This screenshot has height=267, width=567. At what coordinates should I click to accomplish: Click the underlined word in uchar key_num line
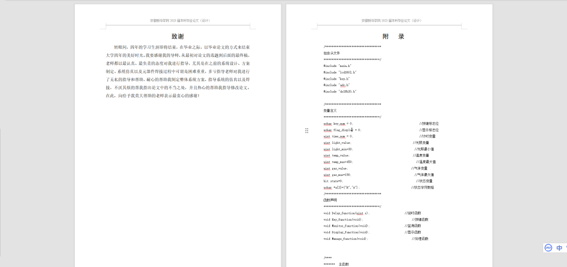(x=327, y=123)
